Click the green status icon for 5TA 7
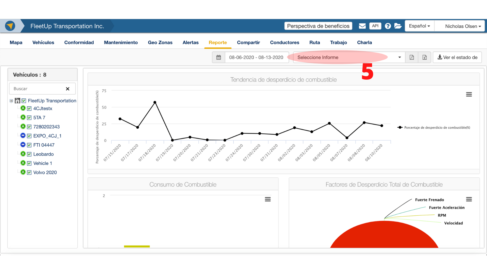487x274 pixels. (23, 117)
